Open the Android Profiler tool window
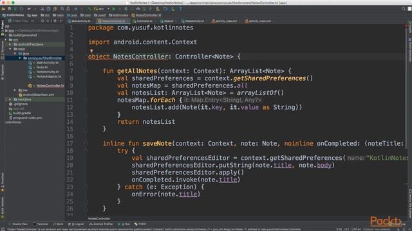412x231 pixels. pos(101,224)
